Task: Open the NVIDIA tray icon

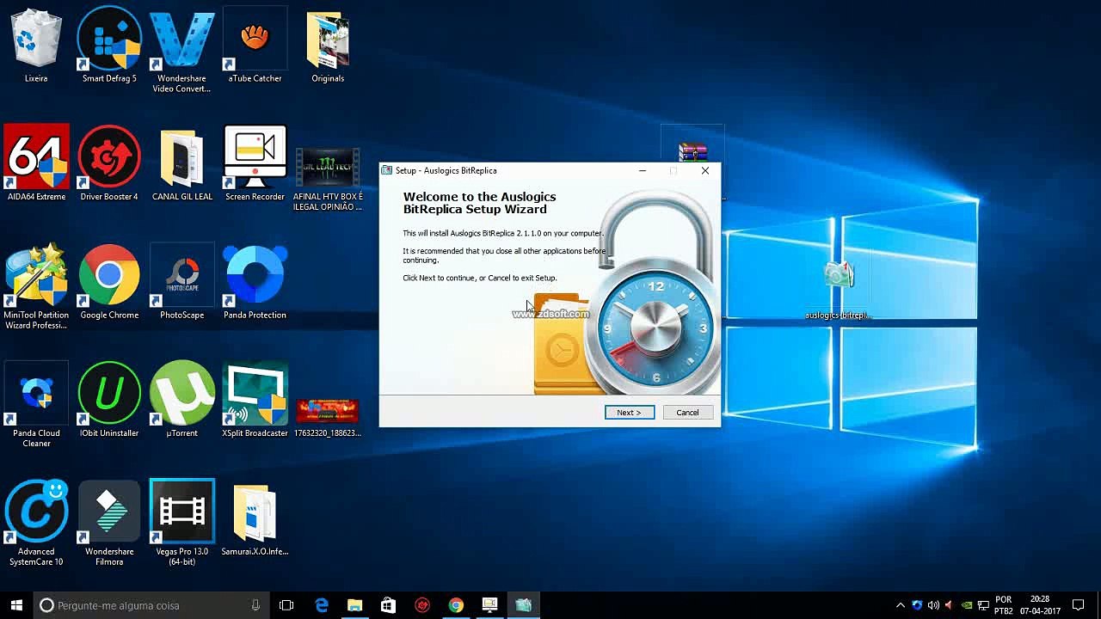Action: [x=967, y=605]
